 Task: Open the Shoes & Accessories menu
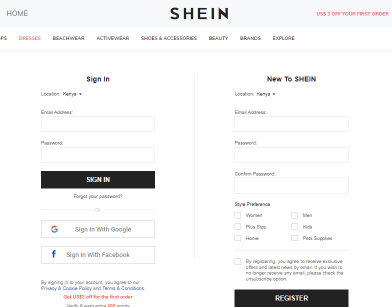coord(169,38)
